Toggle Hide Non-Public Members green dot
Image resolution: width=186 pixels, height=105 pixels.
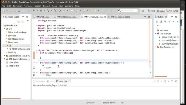coord(173,22)
